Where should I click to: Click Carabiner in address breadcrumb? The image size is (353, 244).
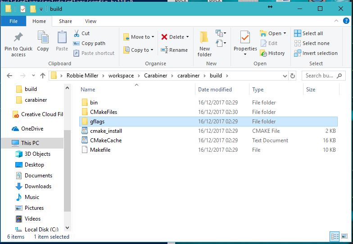[156, 76]
